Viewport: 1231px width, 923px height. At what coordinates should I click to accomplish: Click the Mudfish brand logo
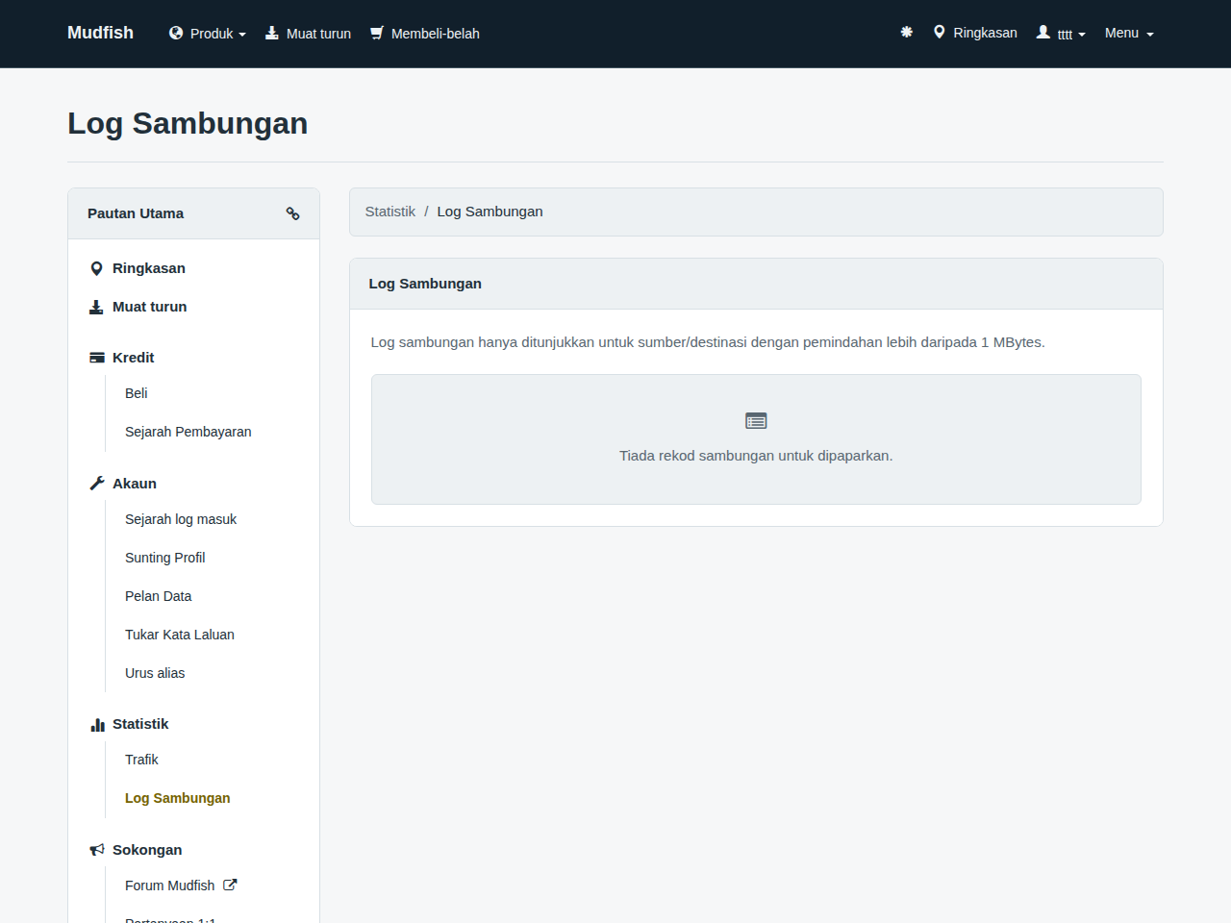pos(100,33)
